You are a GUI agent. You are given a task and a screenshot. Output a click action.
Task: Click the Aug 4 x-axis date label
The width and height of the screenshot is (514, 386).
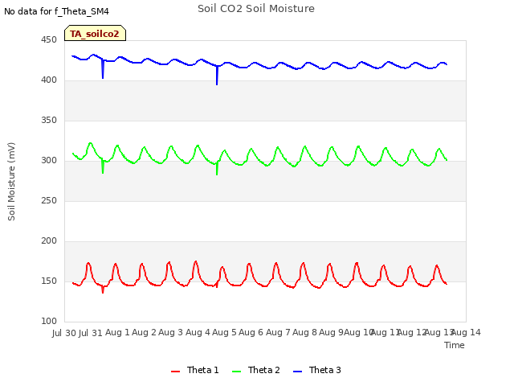(x=198, y=332)
